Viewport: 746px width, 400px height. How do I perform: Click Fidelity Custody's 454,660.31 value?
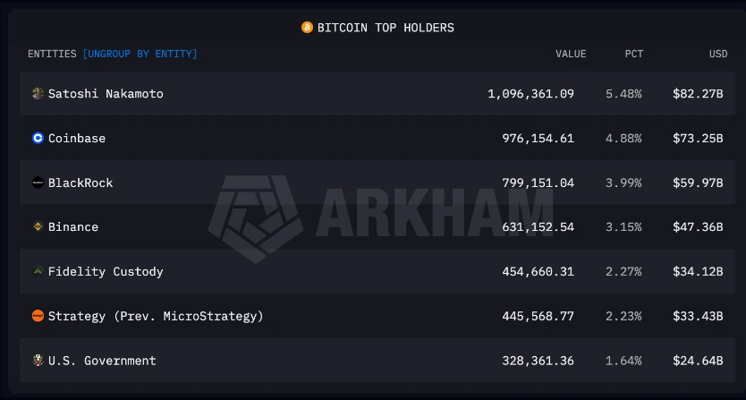pyautogui.click(x=538, y=271)
